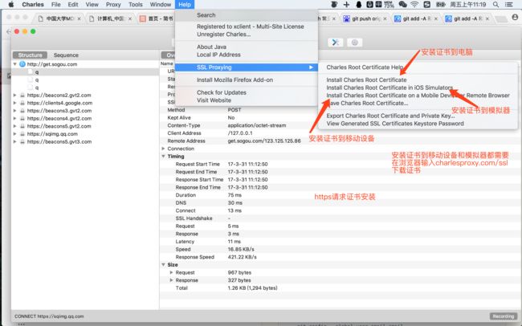
Task: Choose Export Charles Root Certificate and Private Key
Action: coord(418,116)
